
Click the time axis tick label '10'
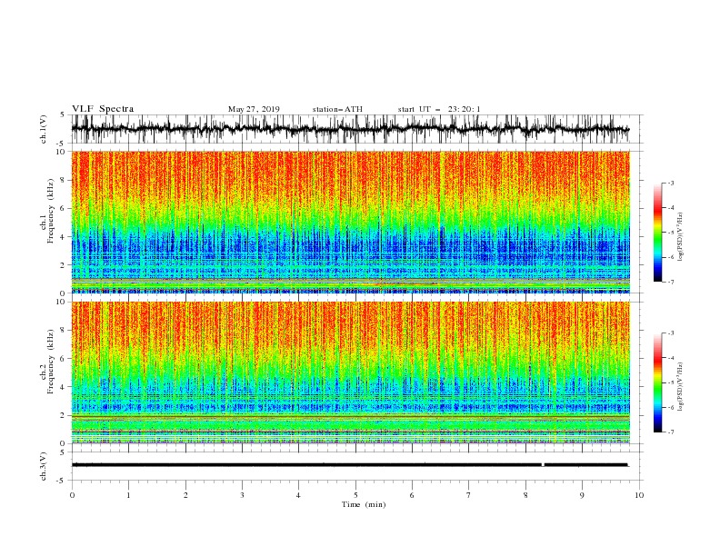pyautogui.click(x=639, y=495)
